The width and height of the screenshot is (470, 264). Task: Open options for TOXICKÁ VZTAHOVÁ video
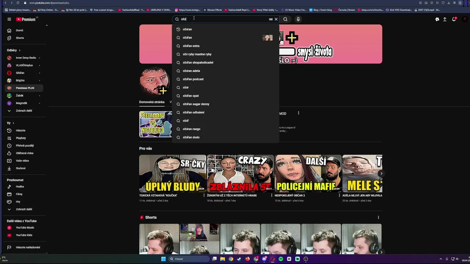(204, 195)
